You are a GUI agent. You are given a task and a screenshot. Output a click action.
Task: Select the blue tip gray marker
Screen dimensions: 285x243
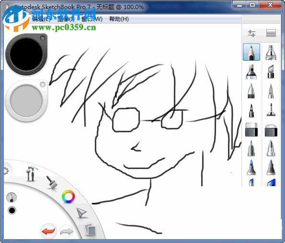pos(271,167)
